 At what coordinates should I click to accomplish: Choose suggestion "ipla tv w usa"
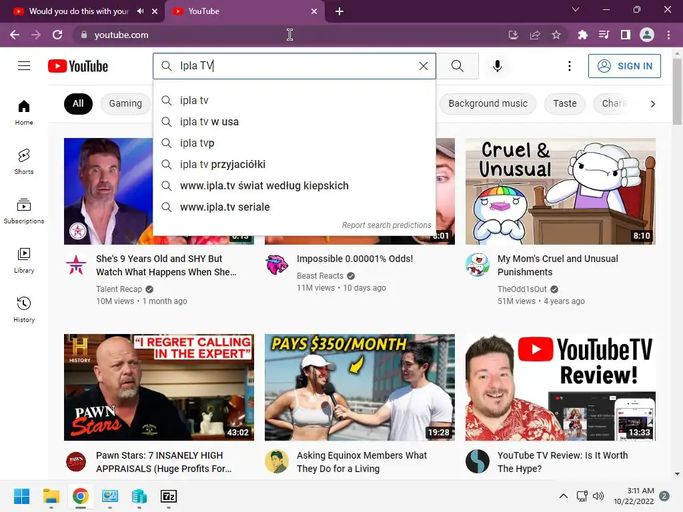pyautogui.click(x=294, y=122)
